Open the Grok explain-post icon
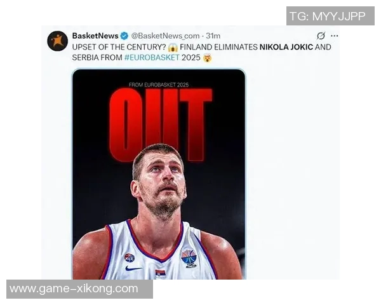 tap(321, 36)
